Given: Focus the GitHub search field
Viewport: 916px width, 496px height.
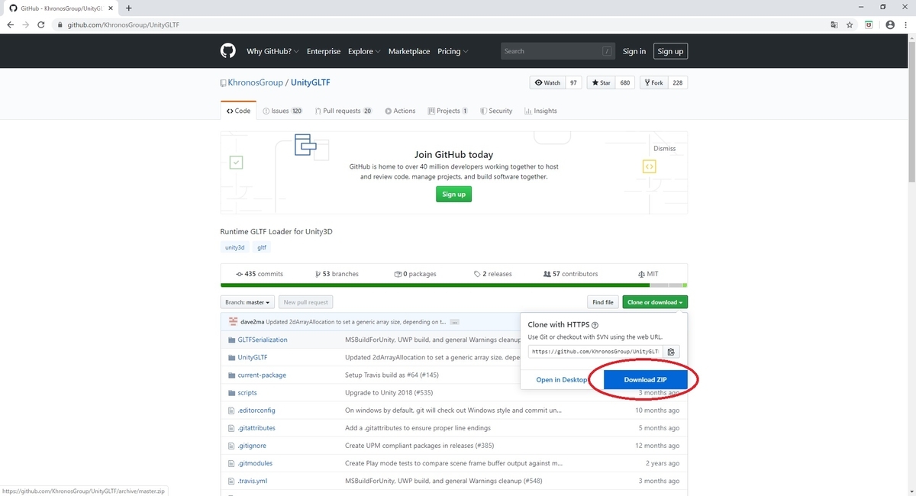Looking at the screenshot, I should point(558,51).
